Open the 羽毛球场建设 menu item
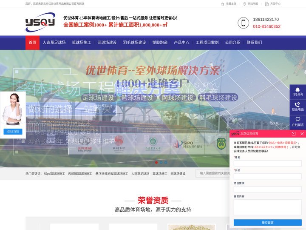This screenshot has height=230, width=306. tap(134, 43)
